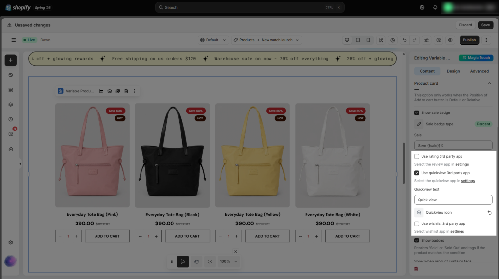Viewport: 499px width, 279px height.
Task: Open the sections icon in left sidebar
Action: [x=11, y=90]
